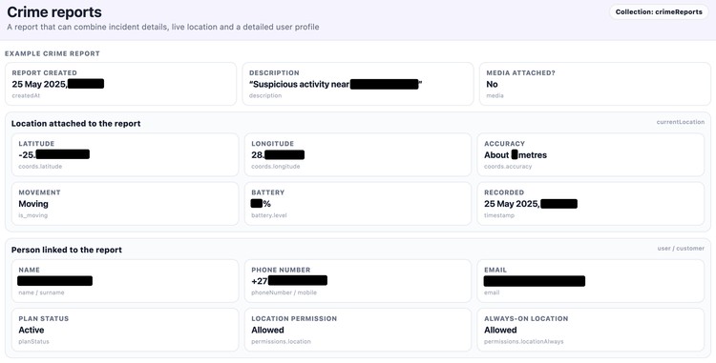Click the 'media' field name label
The image size is (716, 363).
pos(495,95)
